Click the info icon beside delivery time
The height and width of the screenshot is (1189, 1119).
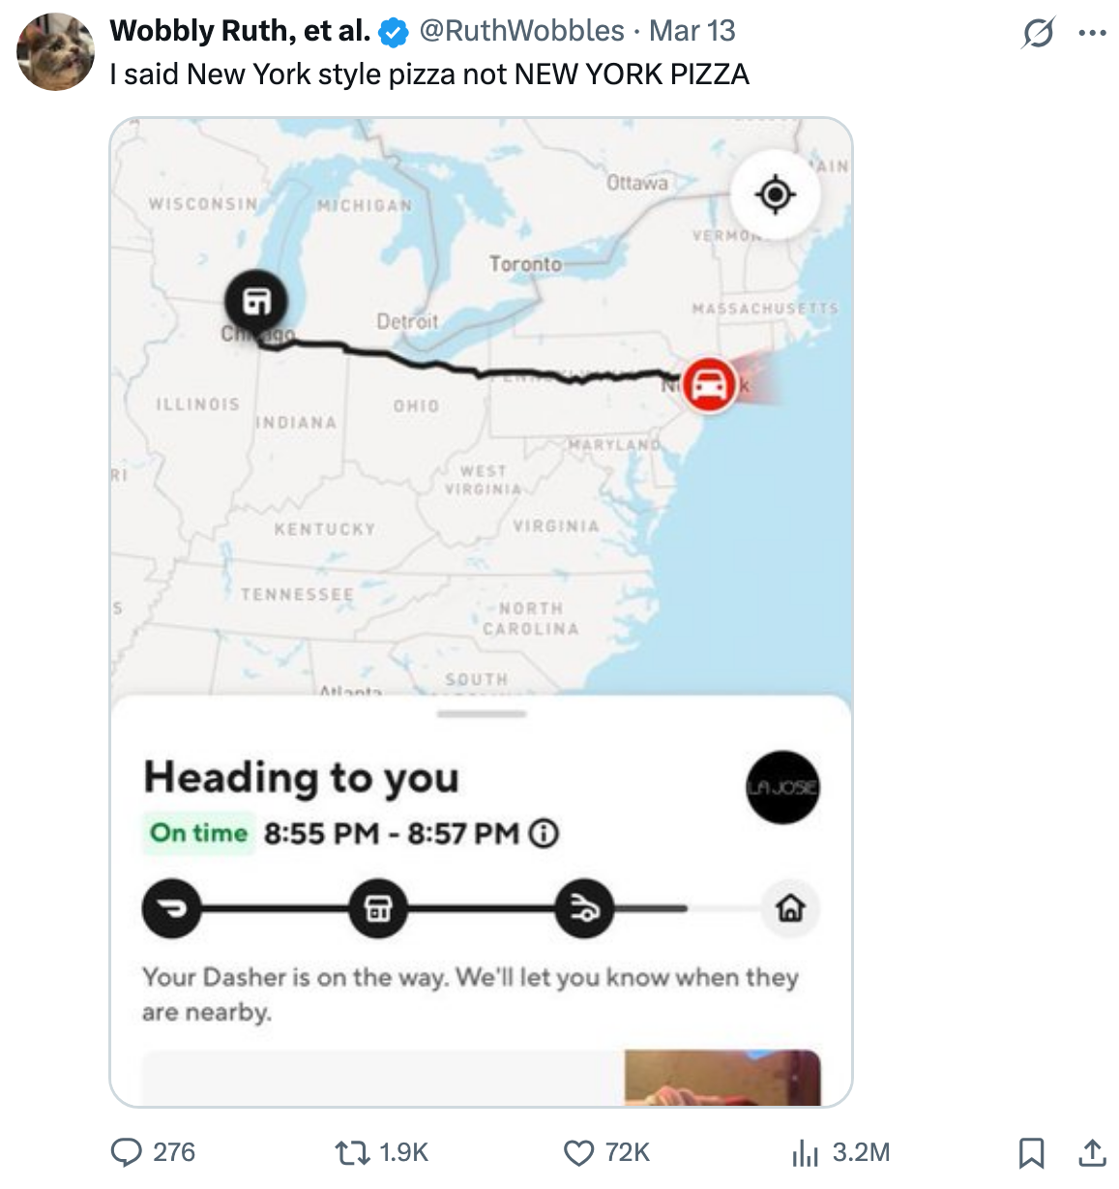pyautogui.click(x=545, y=833)
